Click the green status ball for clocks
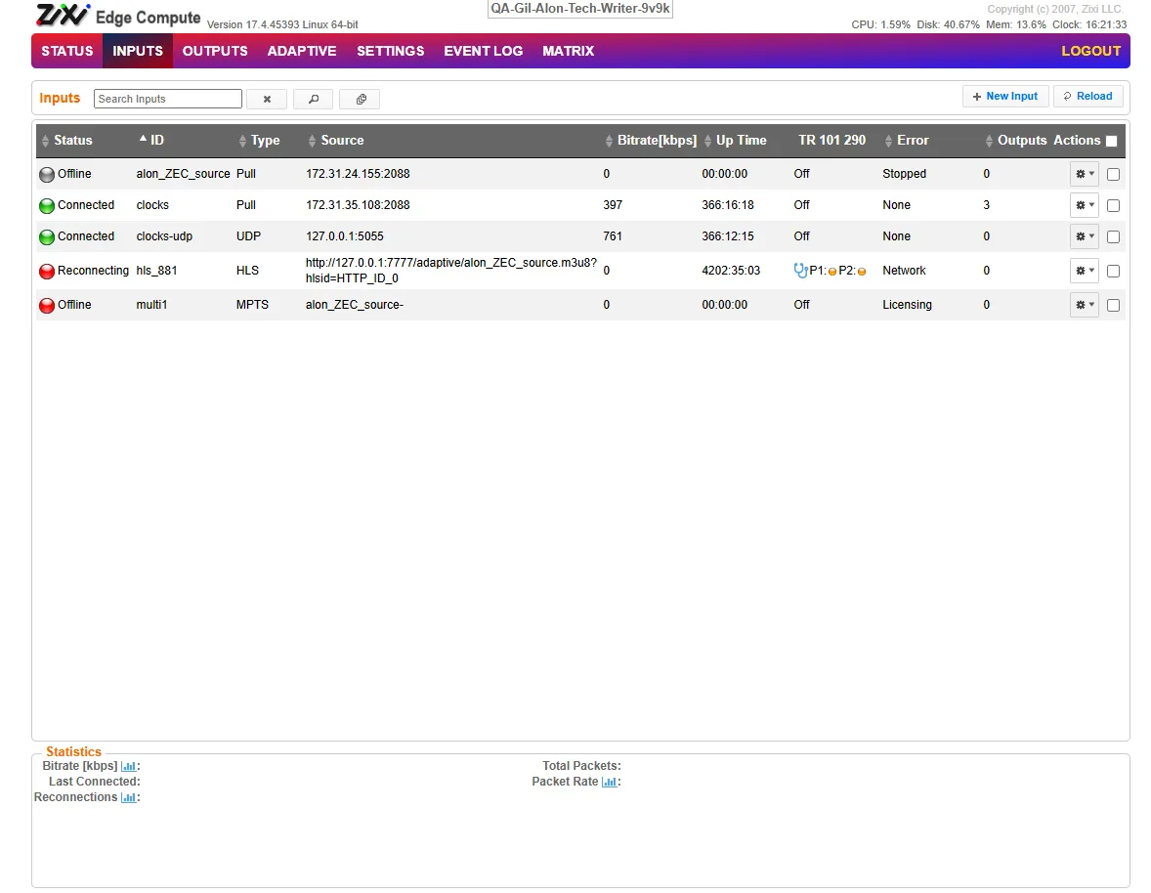 (x=47, y=206)
